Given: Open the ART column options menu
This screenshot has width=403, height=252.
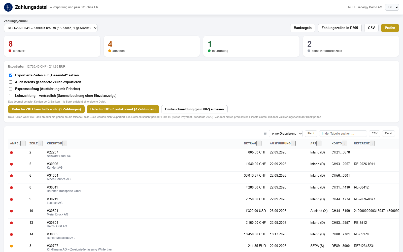Looking at the screenshot, I should pos(319,143).
